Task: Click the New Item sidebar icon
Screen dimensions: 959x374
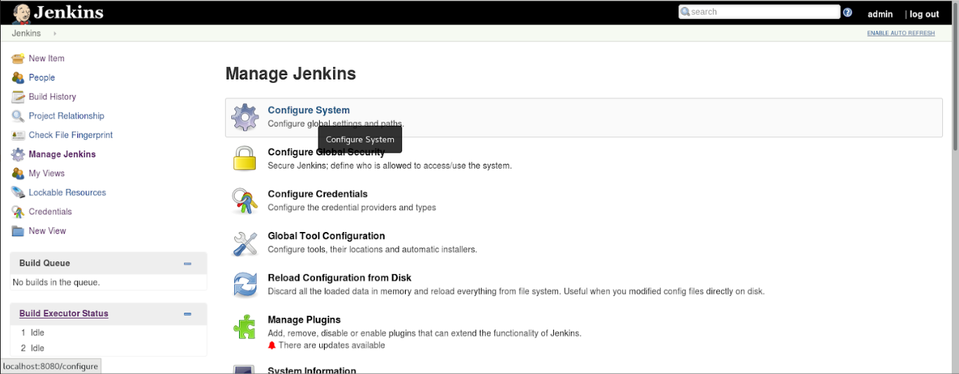Action: (x=18, y=58)
